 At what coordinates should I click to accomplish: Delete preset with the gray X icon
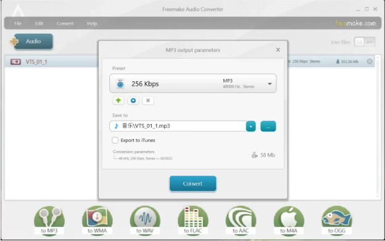pos(148,100)
